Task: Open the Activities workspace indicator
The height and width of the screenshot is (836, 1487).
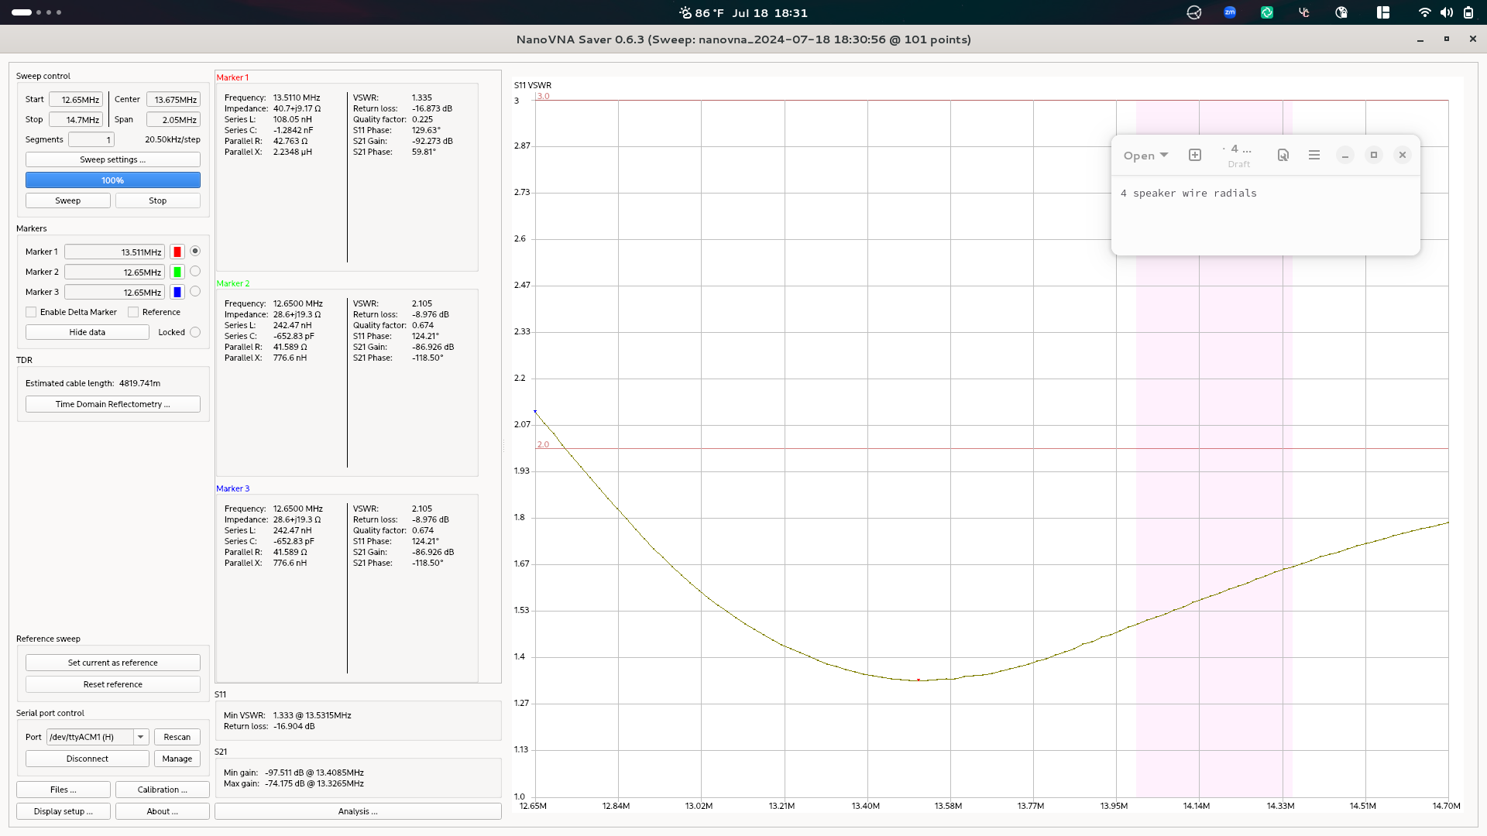Action: click(36, 12)
